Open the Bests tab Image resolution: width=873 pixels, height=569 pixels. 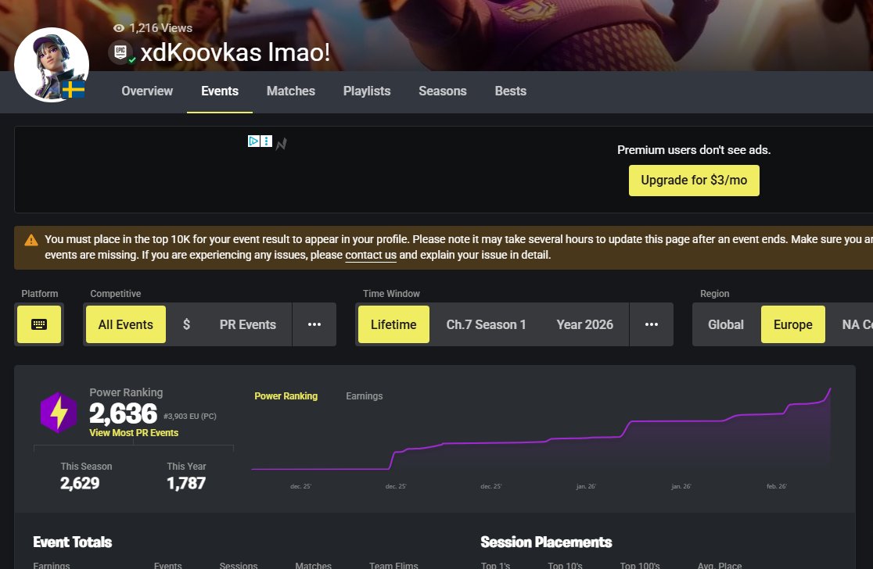511,91
